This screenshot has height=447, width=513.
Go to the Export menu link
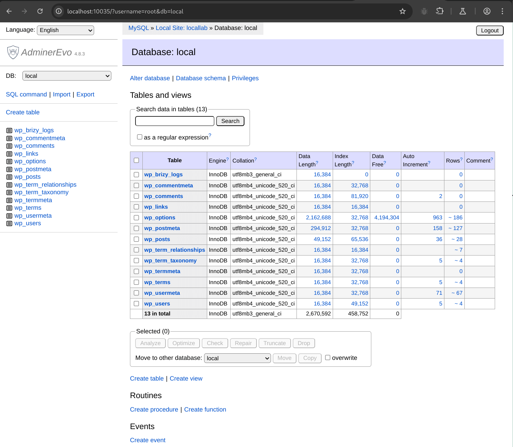tap(85, 94)
